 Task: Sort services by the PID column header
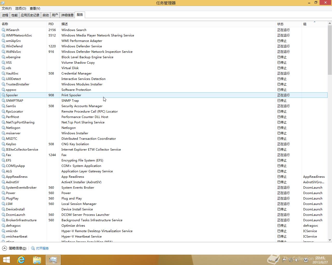[x=53, y=24]
